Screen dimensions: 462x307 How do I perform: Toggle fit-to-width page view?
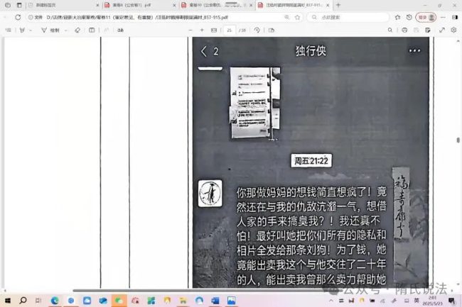(215, 30)
